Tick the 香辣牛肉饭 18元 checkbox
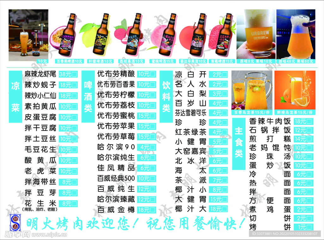This screenshot has height=240, width=324. point(309,121)
